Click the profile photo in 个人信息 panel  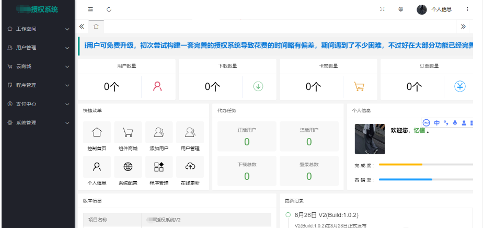[x=370, y=139]
